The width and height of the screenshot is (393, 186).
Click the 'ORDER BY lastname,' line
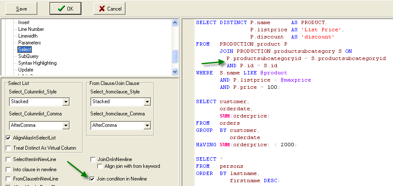point(228,173)
